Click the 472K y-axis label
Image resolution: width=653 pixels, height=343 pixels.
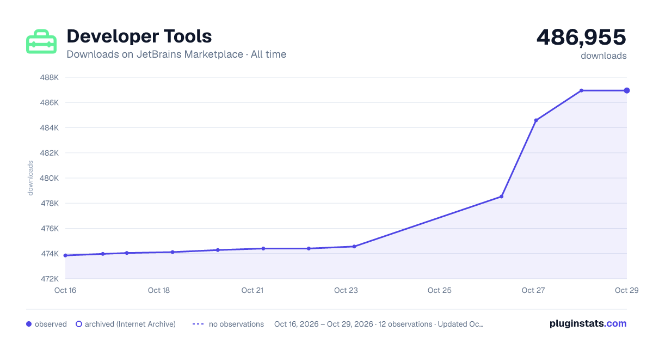point(49,279)
